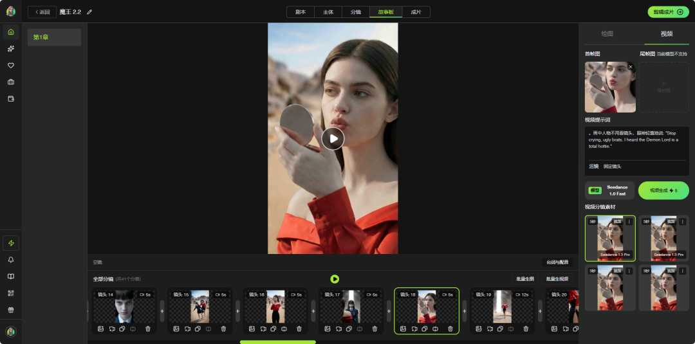Image resolution: width=695 pixels, height=344 pixels.
Task: Click the green 视频生成 button
Action: click(663, 190)
